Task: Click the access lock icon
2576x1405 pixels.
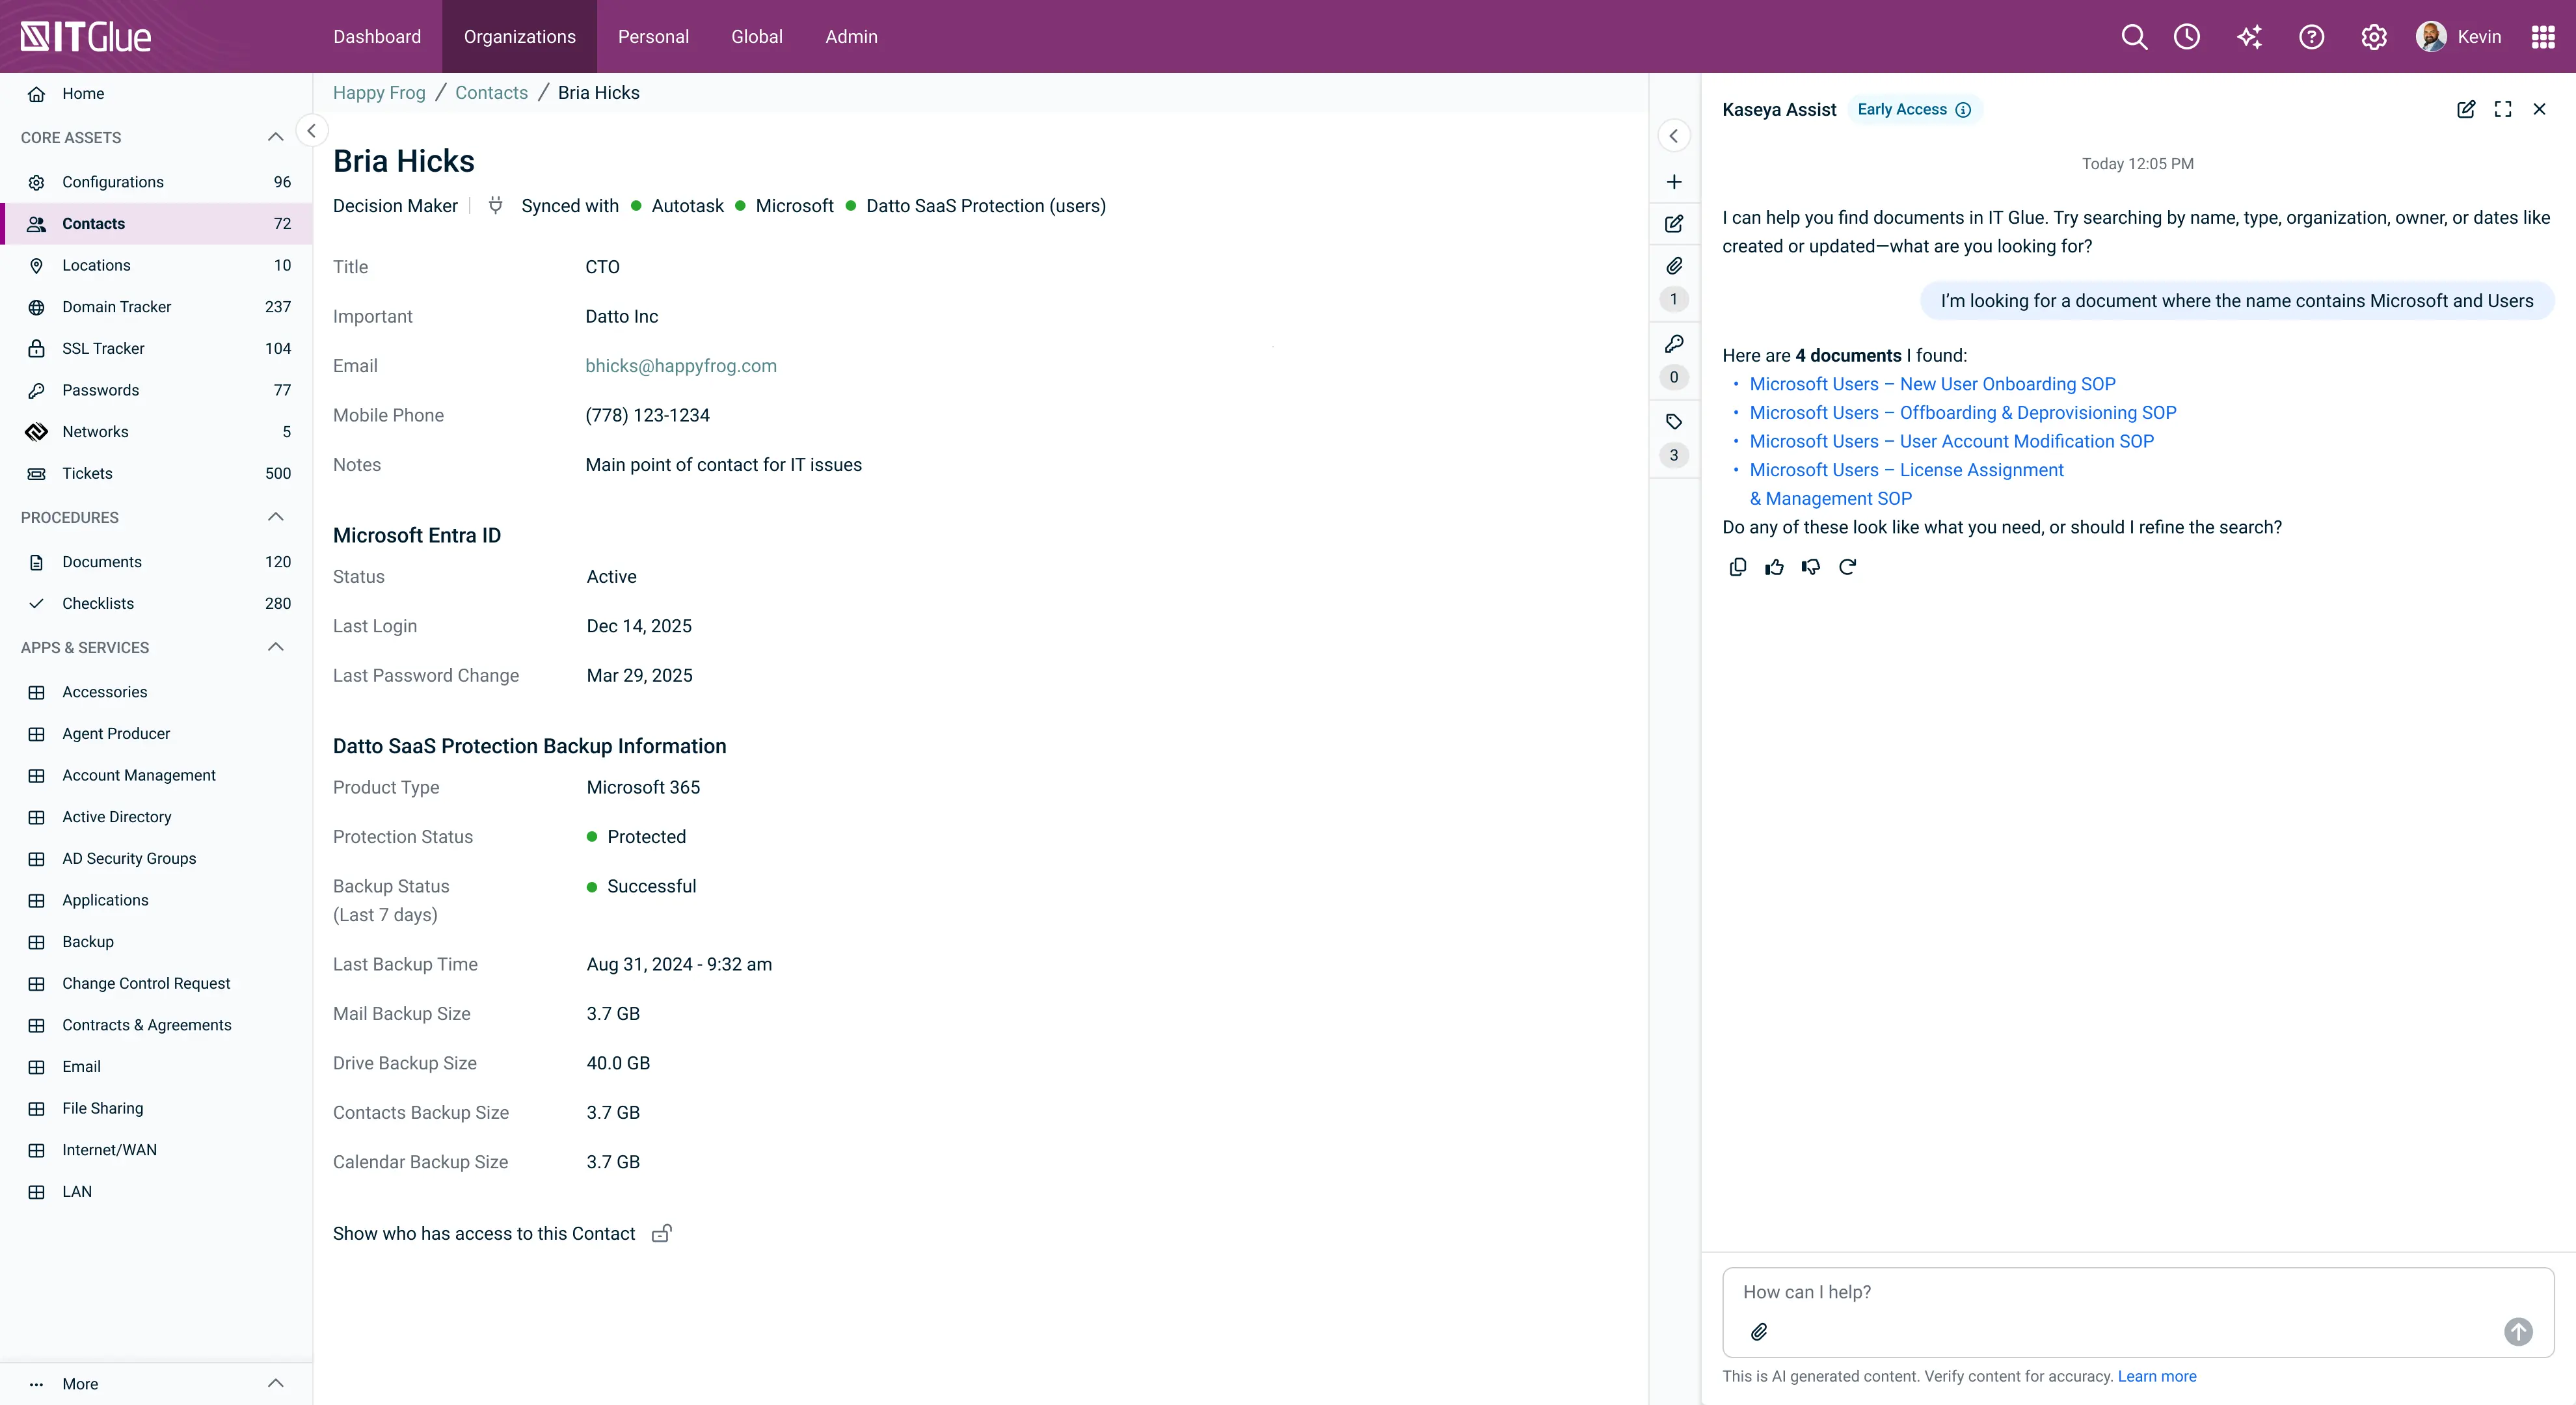Action: 662,1234
